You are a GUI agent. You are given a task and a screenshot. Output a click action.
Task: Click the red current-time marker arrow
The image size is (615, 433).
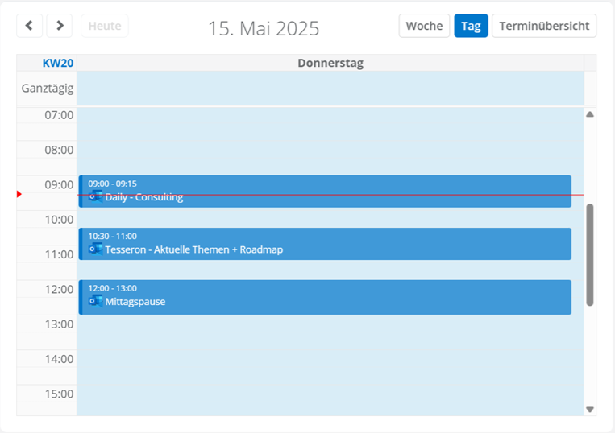pos(19,194)
